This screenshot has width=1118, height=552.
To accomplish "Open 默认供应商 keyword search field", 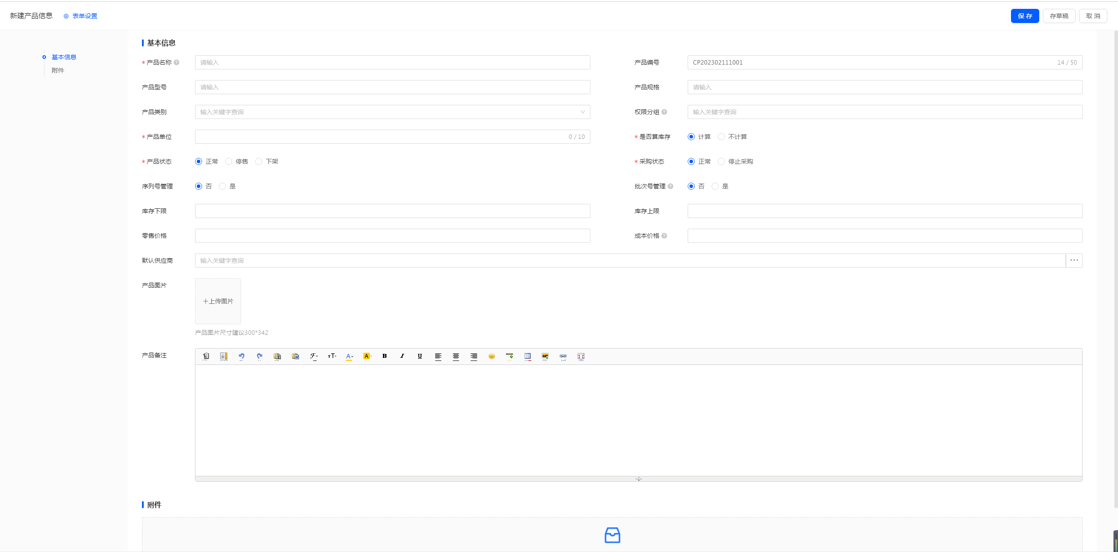I will (630, 261).
